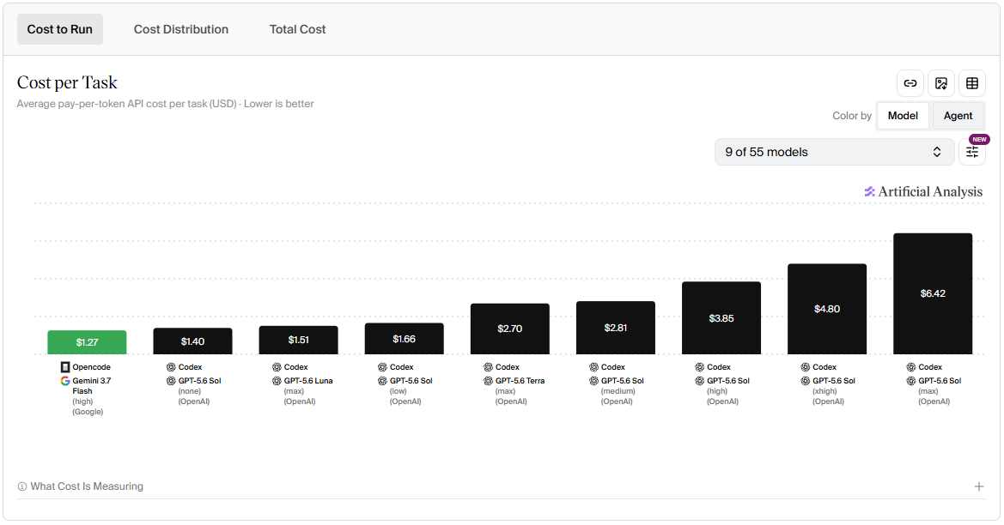Click the $1.40 bar
1004x525 pixels.
192,341
